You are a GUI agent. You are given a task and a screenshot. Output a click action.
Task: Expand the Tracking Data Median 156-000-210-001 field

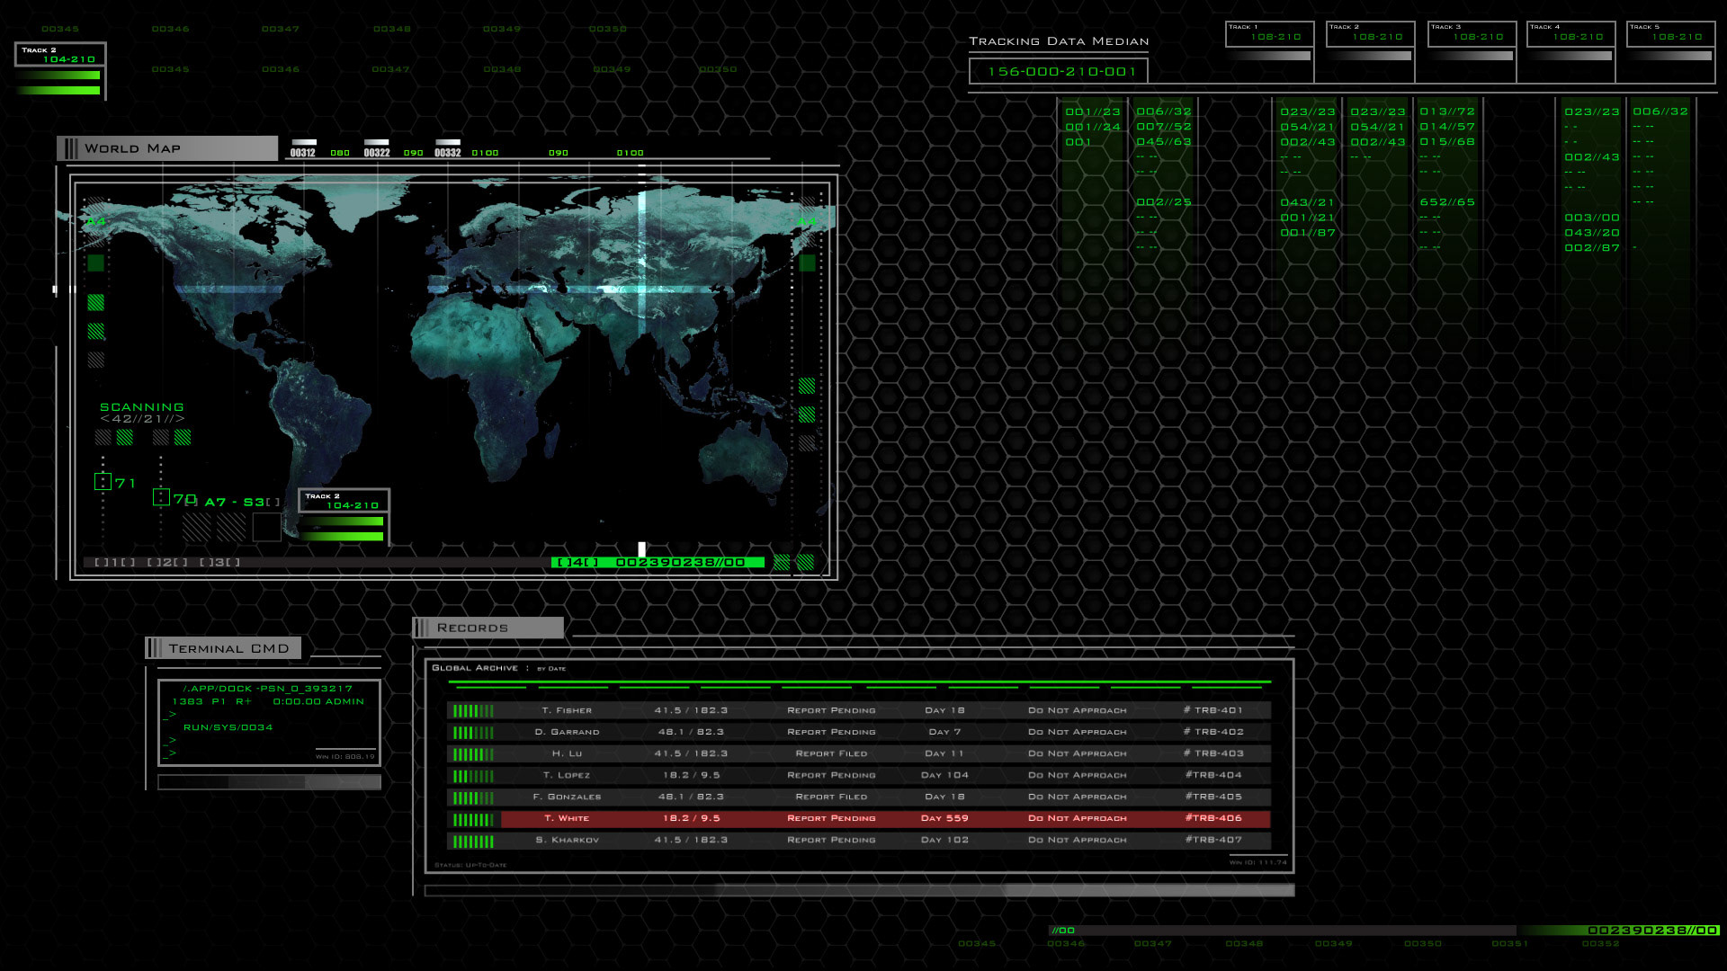point(1058,71)
